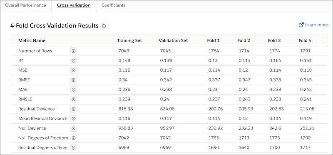Click the 4-Fold Cross-Validation Results heading
Screen dimensions: 333x155
55,26
